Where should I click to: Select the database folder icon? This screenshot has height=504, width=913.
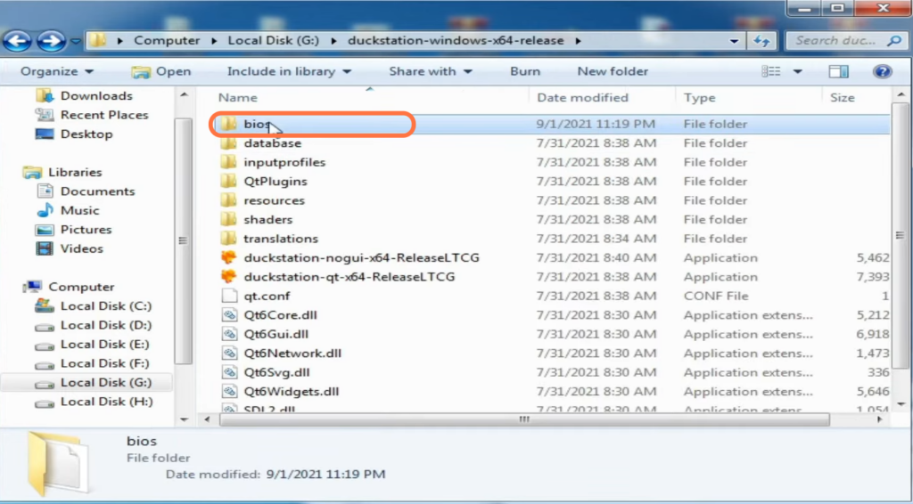(228, 143)
